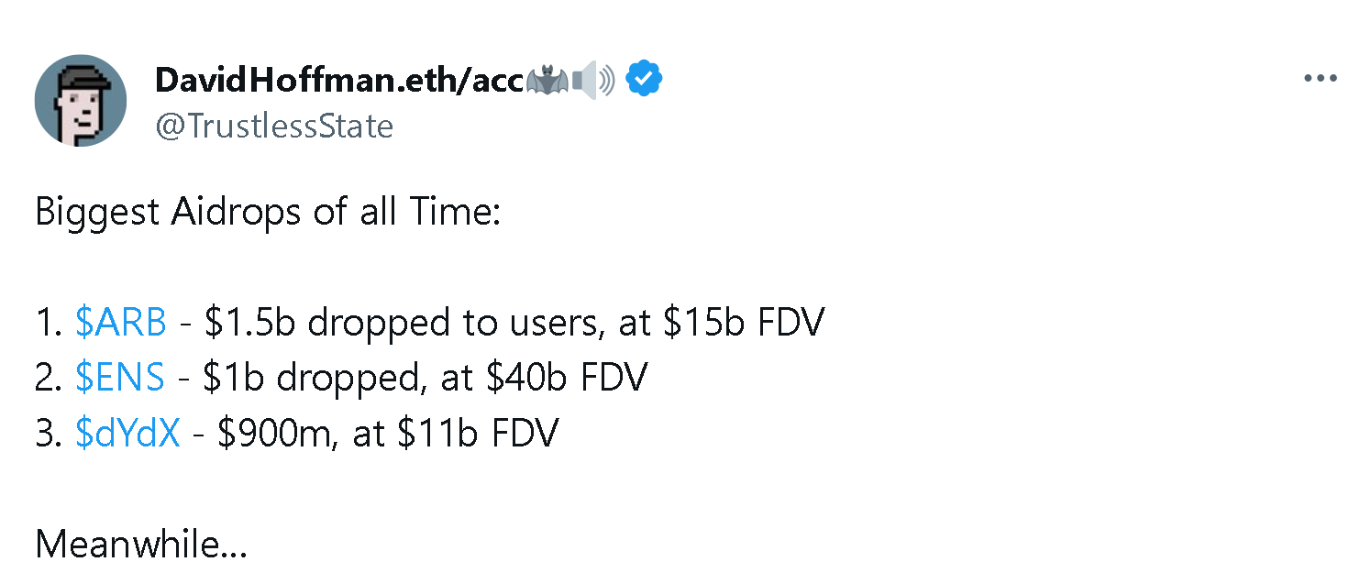Click the speaker emoji beside the name
Image resolution: width=1349 pixels, height=584 pixels.
point(593,81)
